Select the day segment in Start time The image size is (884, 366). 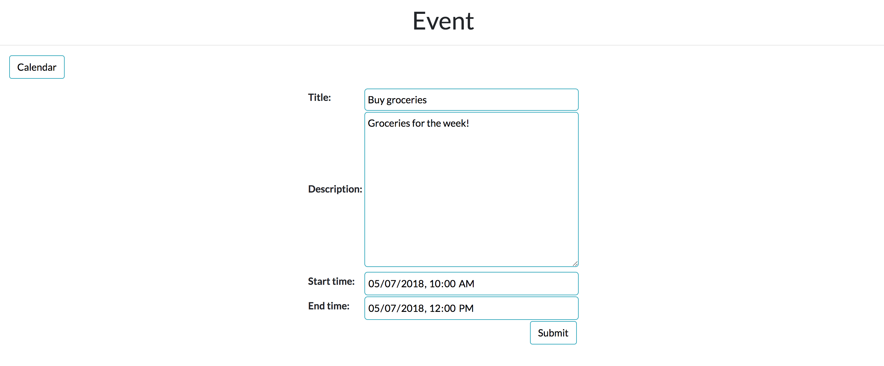[x=390, y=284]
